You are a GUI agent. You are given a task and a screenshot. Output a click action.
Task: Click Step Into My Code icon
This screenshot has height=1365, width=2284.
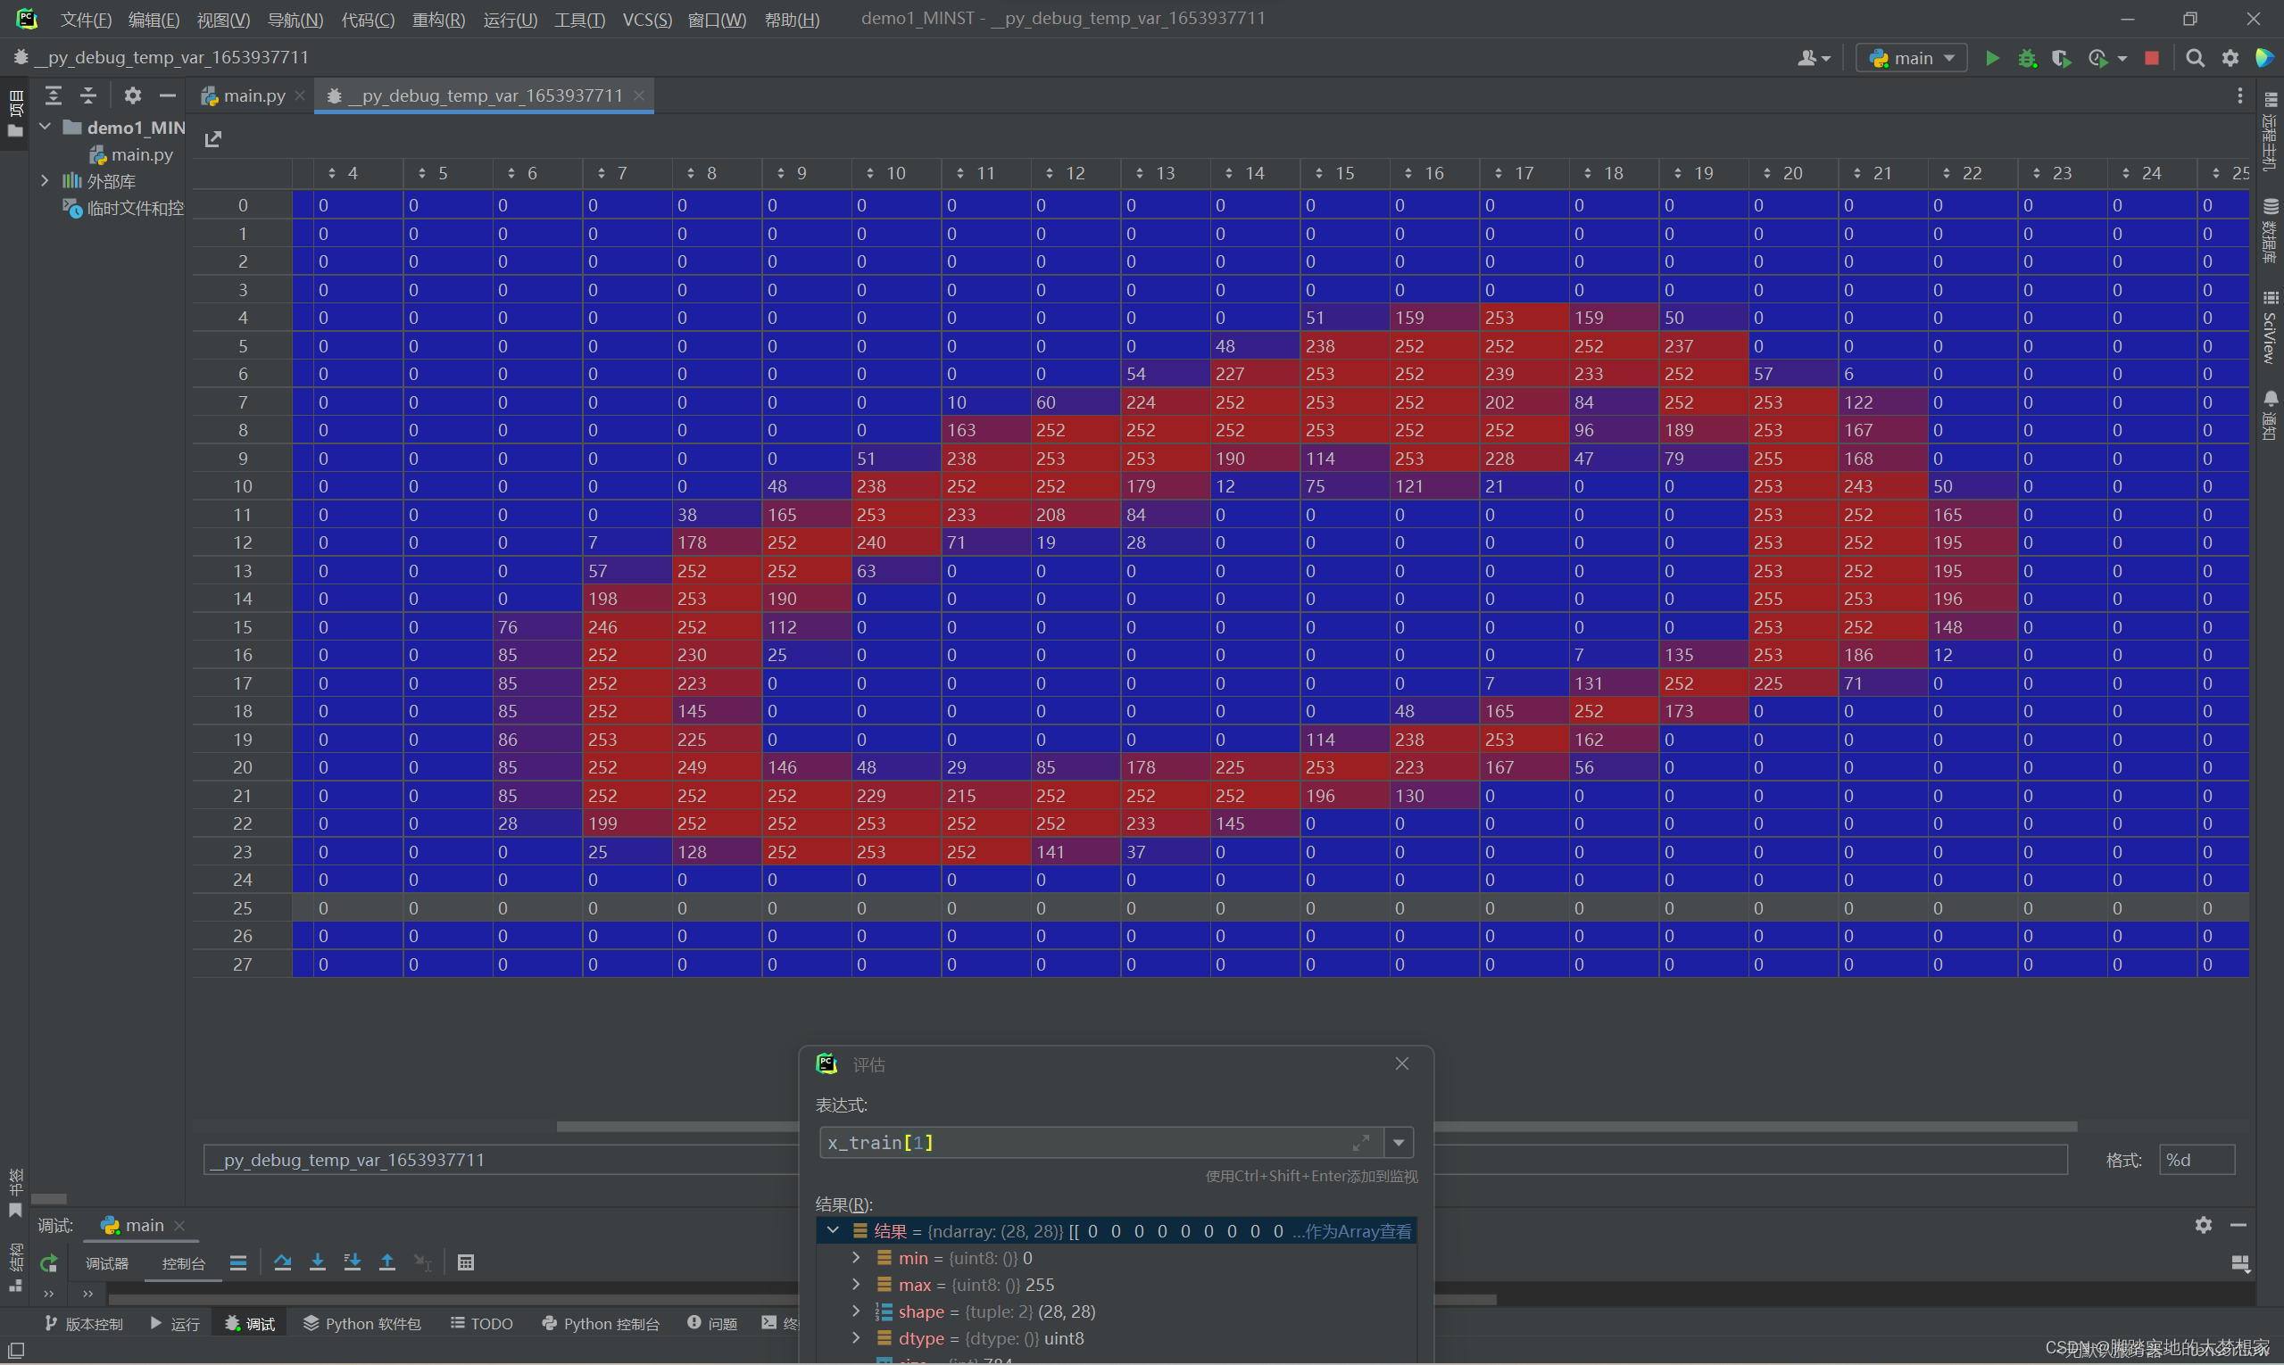coord(353,1262)
